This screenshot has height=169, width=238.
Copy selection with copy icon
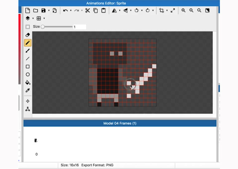pyautogui.click(x=96, y=11)
